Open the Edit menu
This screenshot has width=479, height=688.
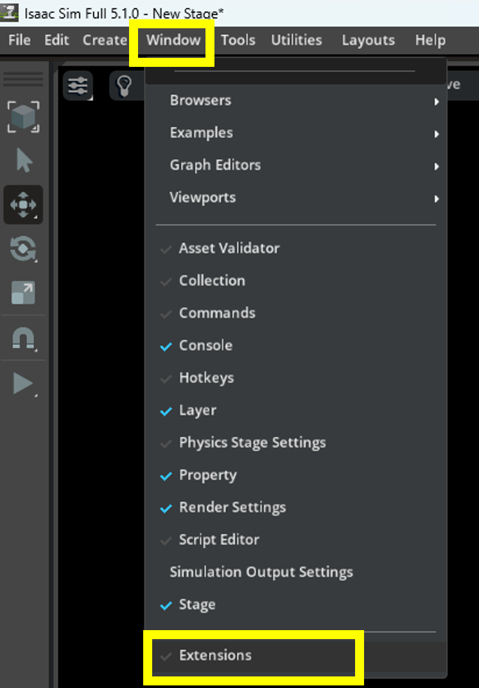tap(57, 40)
